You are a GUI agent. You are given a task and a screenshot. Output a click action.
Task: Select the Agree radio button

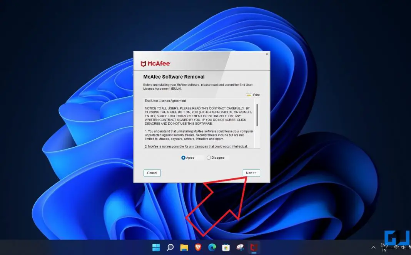click(x=184, y=158)
